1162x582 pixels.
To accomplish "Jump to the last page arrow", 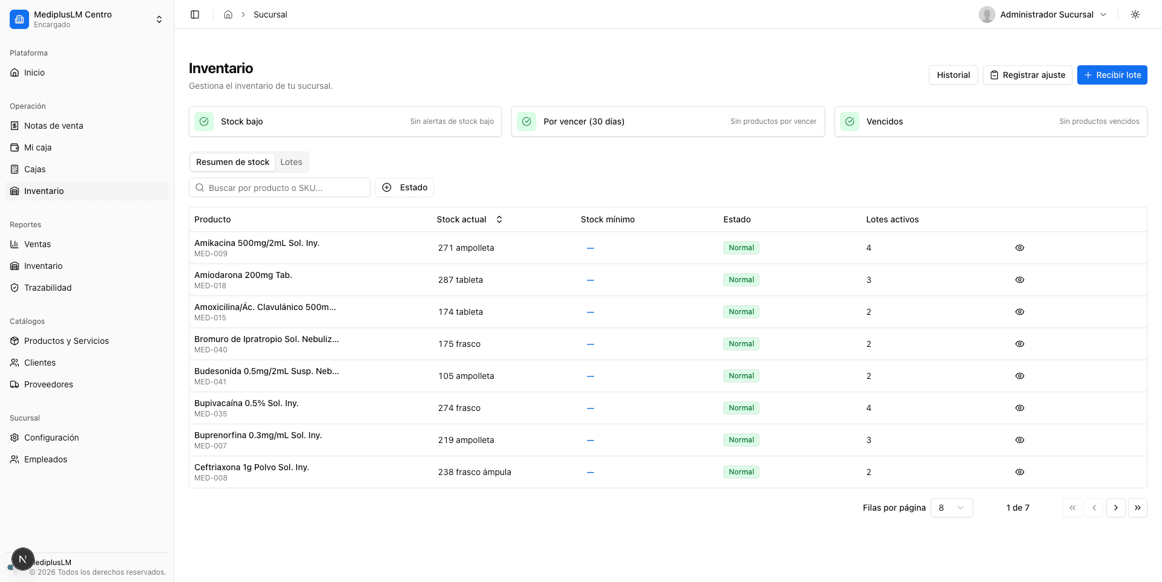I will (1138, 508).
